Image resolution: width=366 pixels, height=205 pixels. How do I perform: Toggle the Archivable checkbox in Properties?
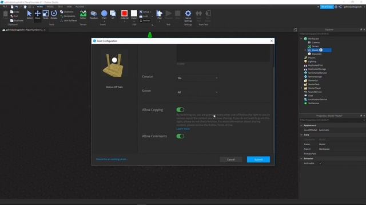pos(320,163)
